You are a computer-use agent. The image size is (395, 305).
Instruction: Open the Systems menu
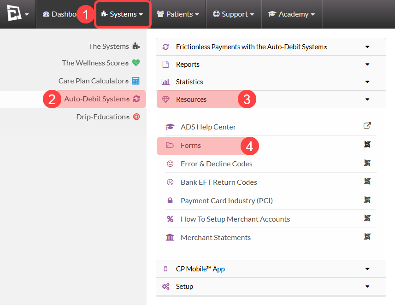point(123,14)
